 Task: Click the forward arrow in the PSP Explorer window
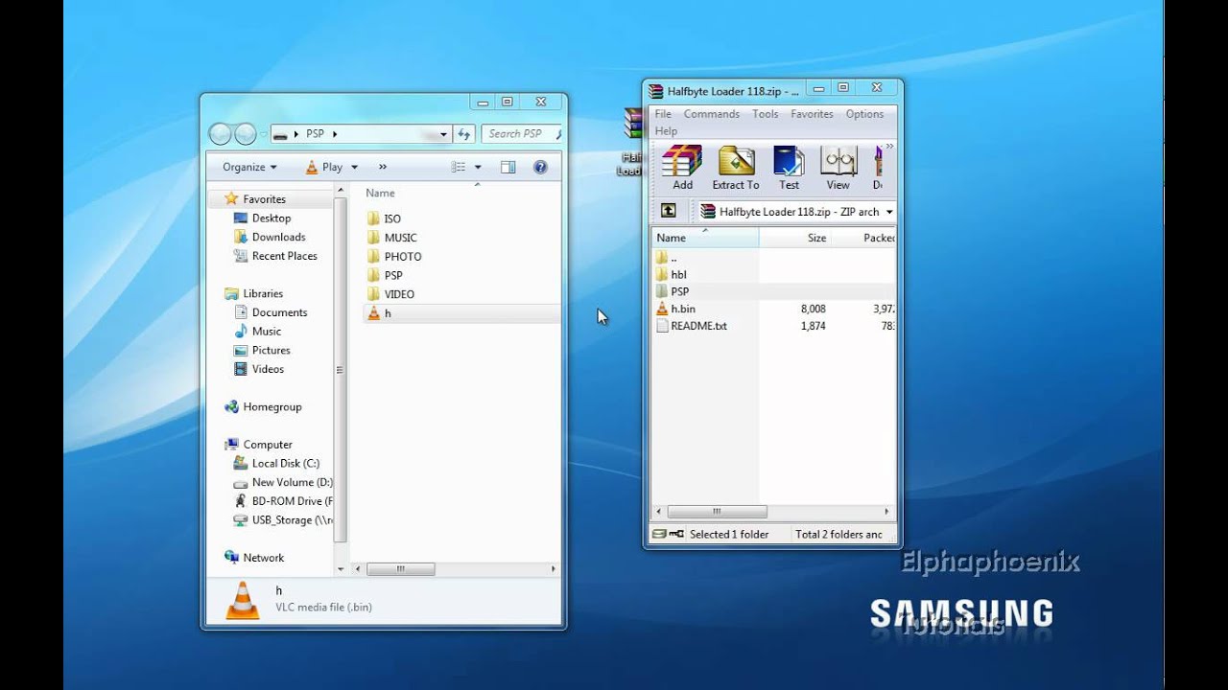pyautogui.click(x=246, y=134)
